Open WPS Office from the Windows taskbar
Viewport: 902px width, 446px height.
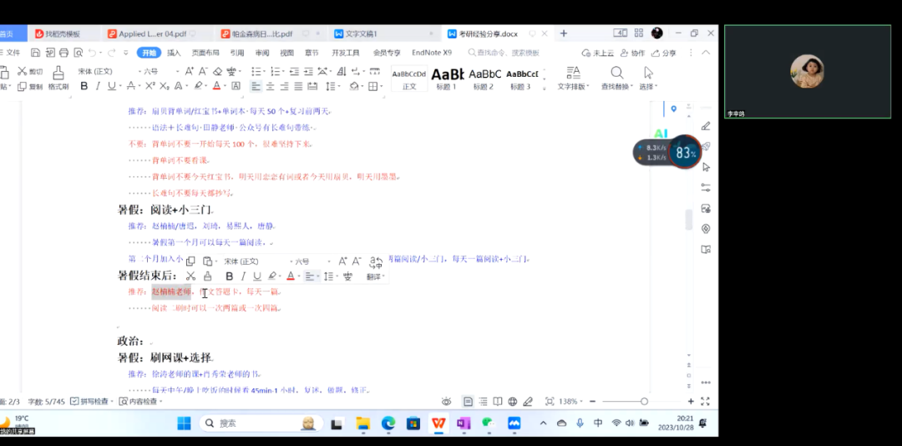pos(438,423)
